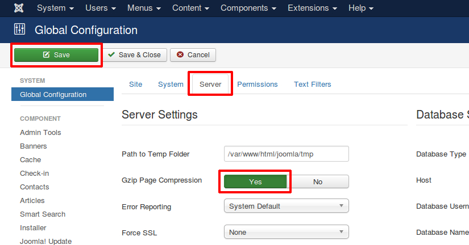Go to Smart Search component link
Screen dimensions: 469x245
[43, 214]
